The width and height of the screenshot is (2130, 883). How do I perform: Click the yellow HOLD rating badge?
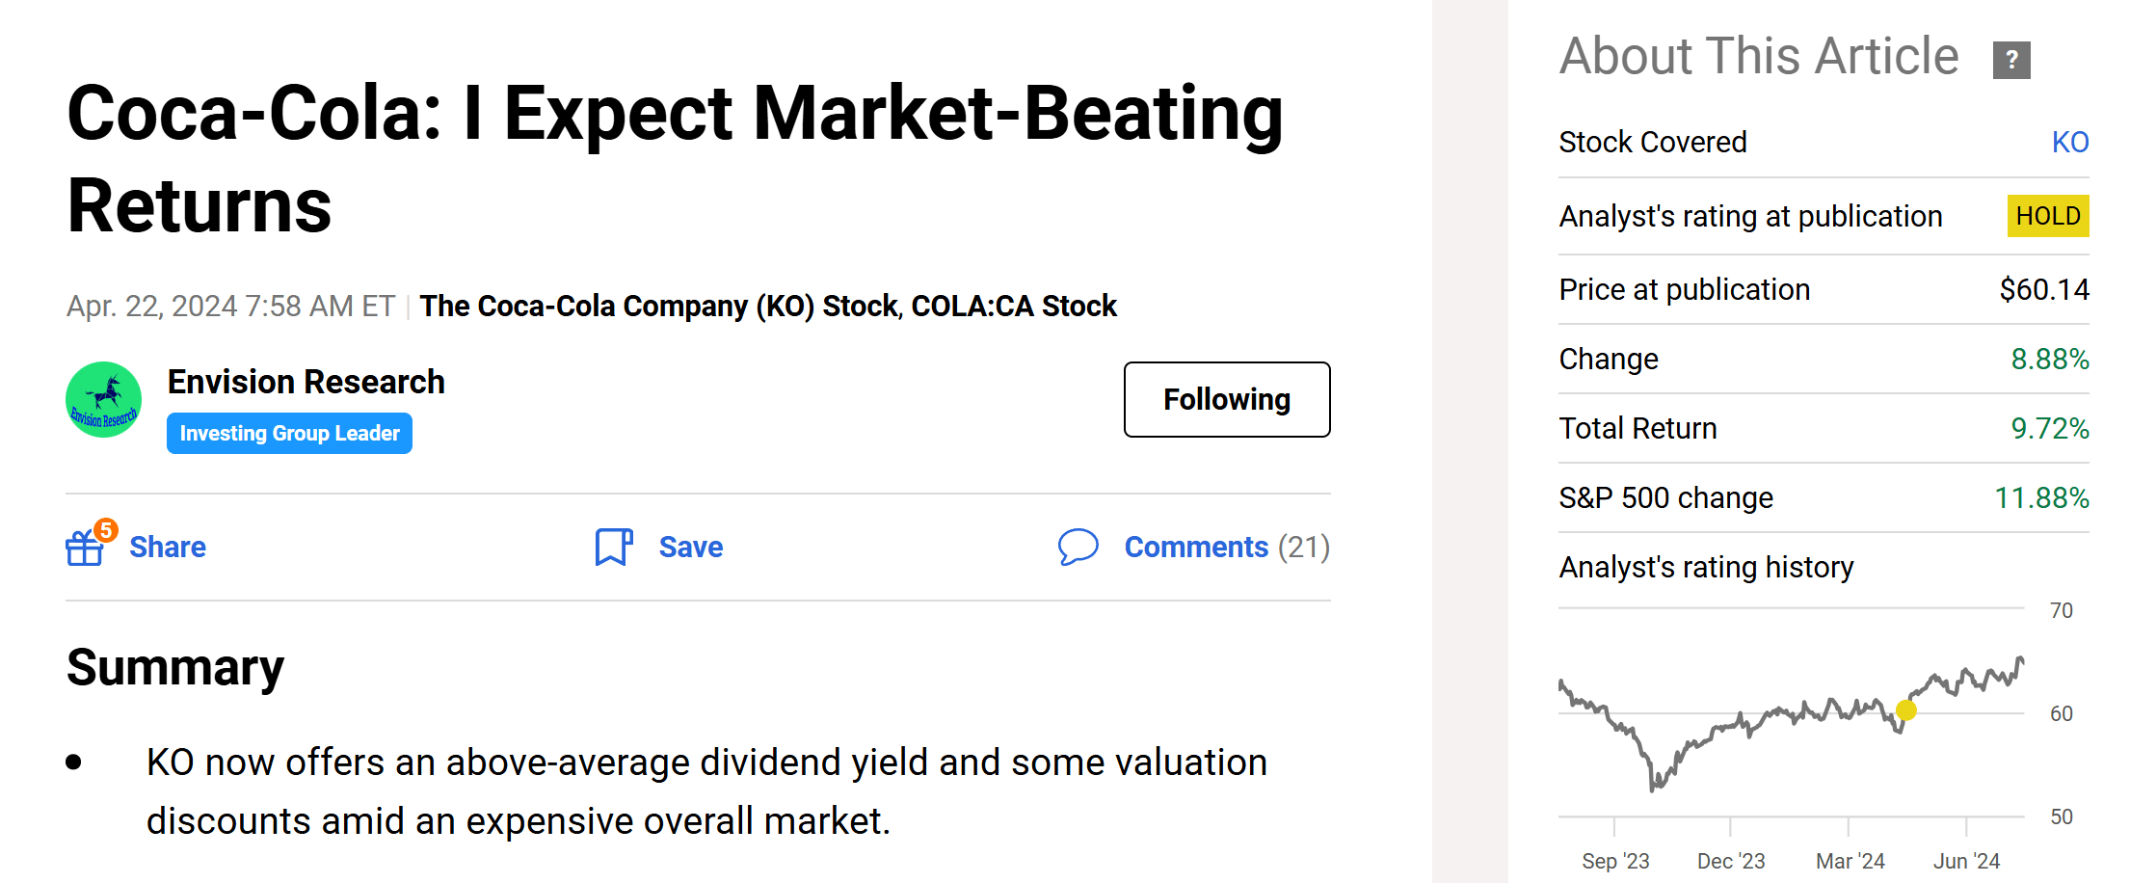2047,216
